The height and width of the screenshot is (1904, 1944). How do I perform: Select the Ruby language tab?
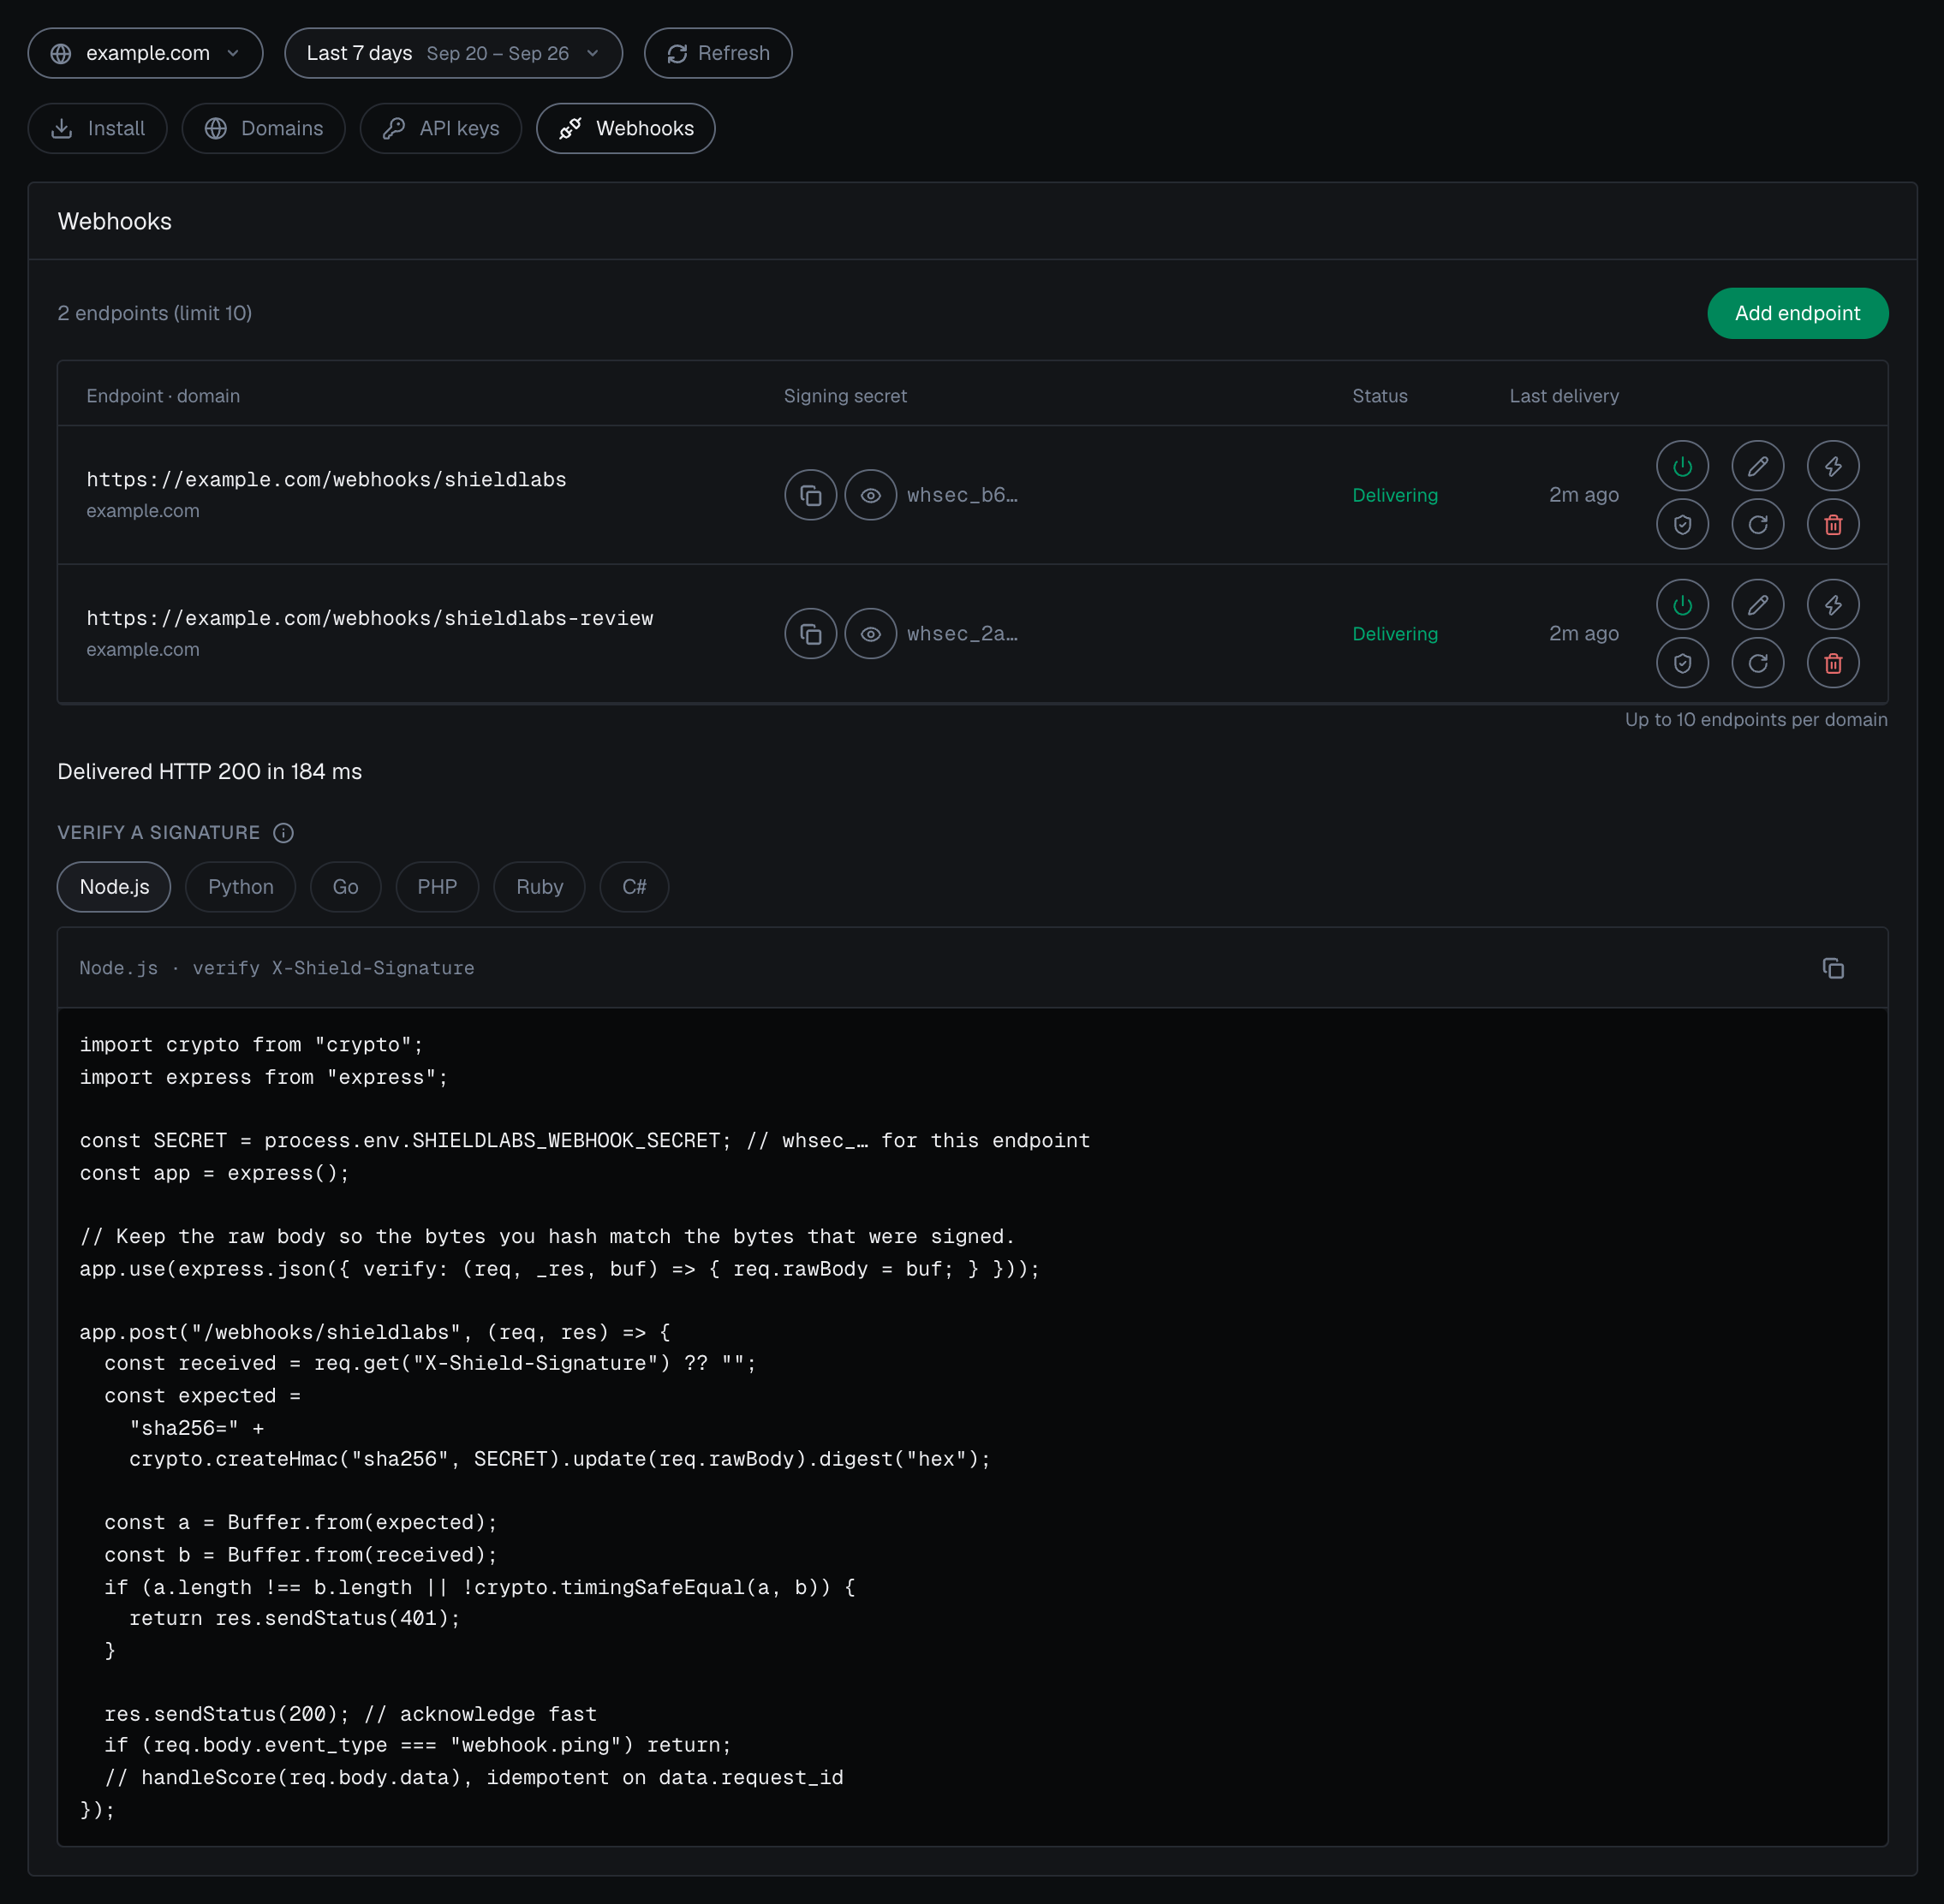click(540, 887)
